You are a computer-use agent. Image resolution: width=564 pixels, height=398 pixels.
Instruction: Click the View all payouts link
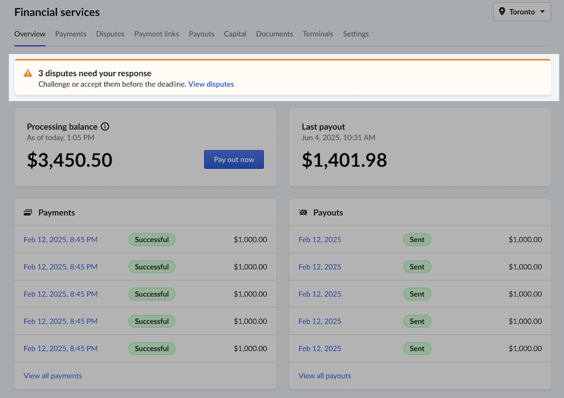325,376
